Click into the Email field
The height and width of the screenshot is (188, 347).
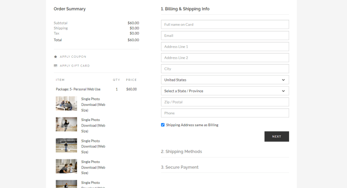point(225,36)
